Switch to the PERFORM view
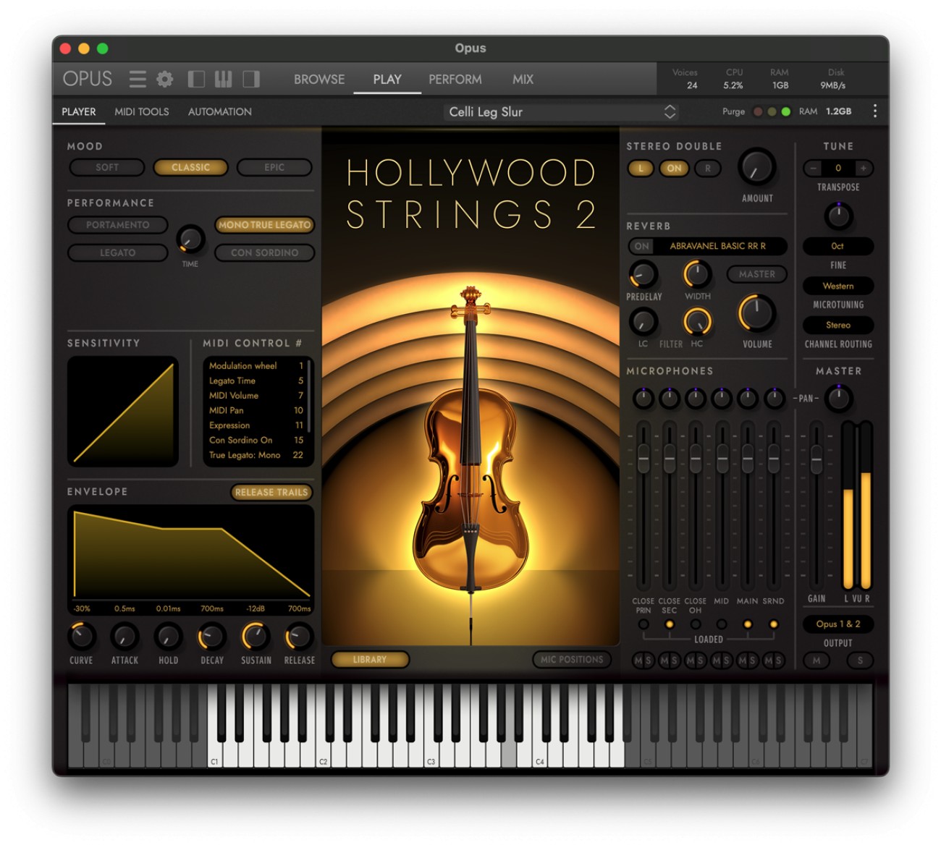Screen dimensions: 941x845 [x=455, y=80]
